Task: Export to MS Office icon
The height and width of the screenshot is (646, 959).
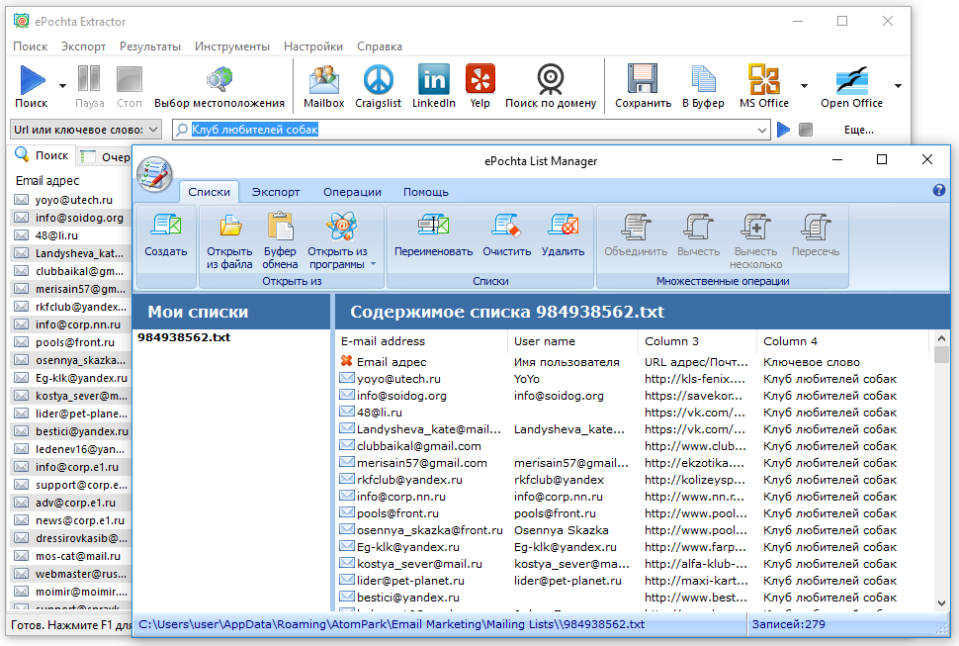Action: 764,79
